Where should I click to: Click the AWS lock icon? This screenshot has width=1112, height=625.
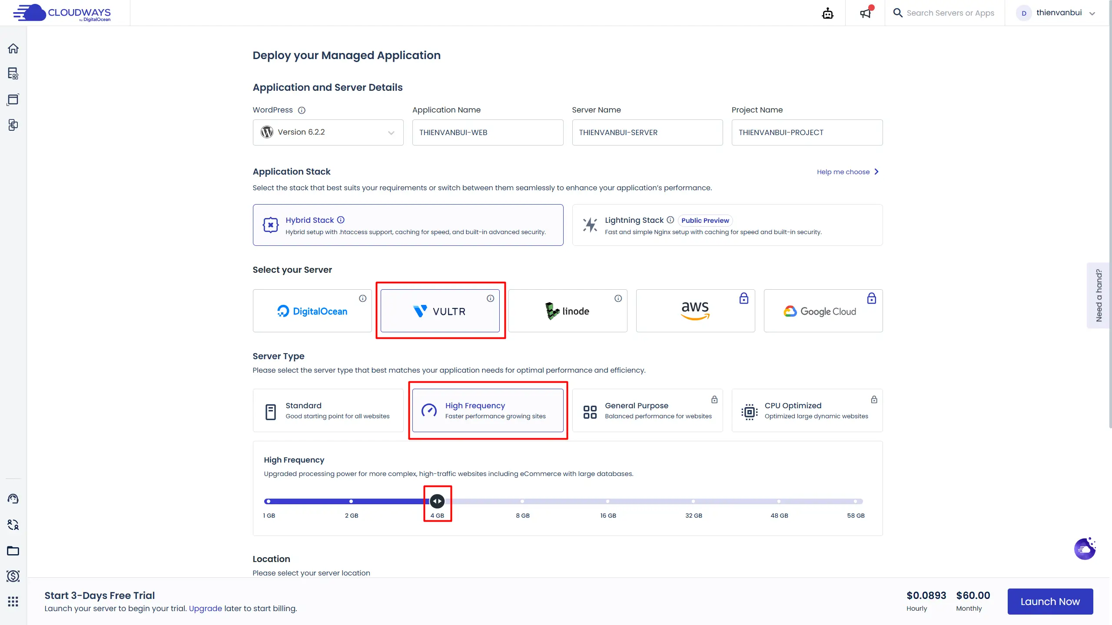pos(744,298)
